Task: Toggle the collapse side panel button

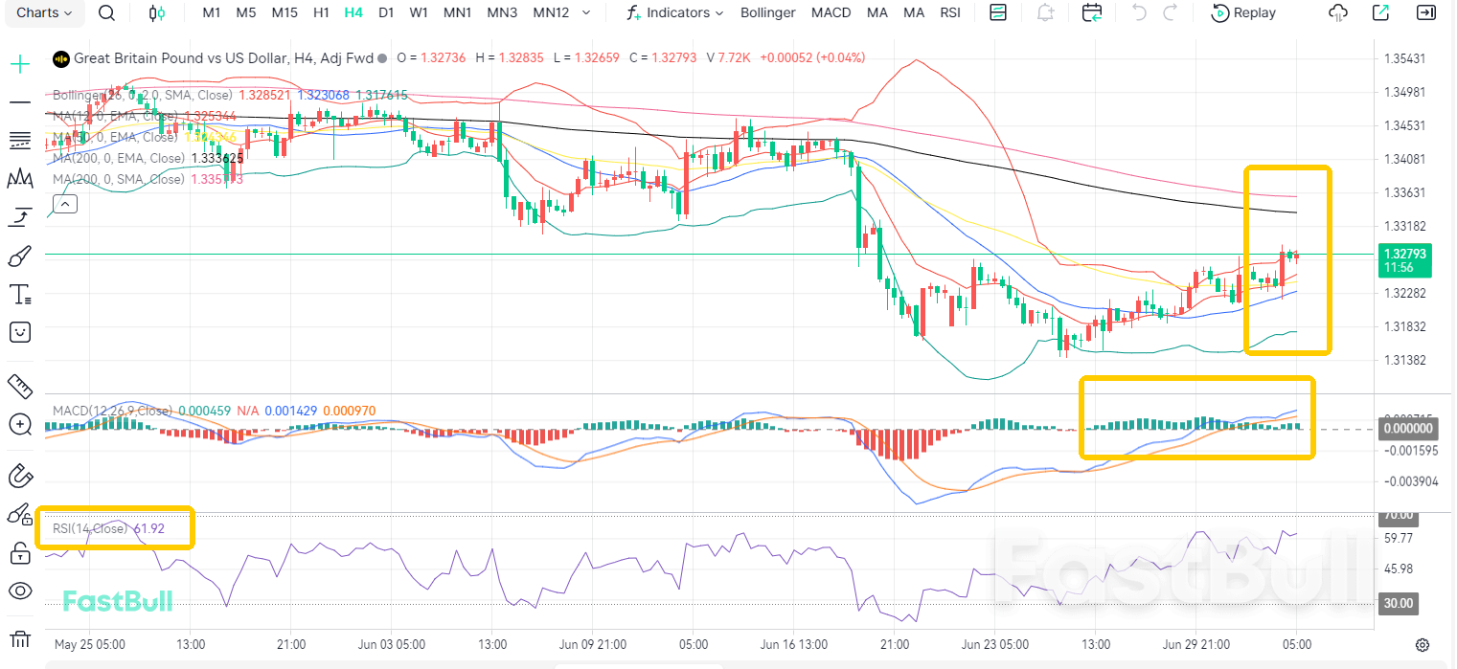Action: [1426, 13]
